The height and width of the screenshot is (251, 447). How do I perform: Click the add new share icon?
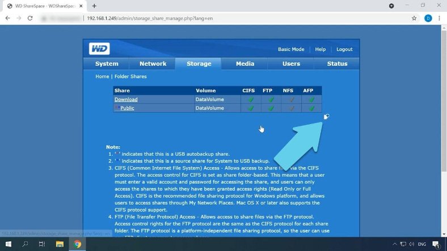[x=326, y=116]
